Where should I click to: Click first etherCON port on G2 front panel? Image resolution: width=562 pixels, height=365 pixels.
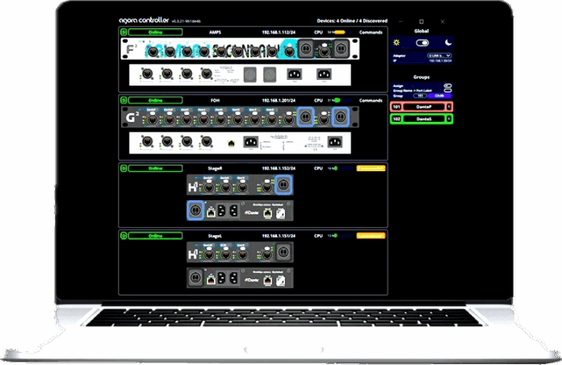tap(152, 119)
